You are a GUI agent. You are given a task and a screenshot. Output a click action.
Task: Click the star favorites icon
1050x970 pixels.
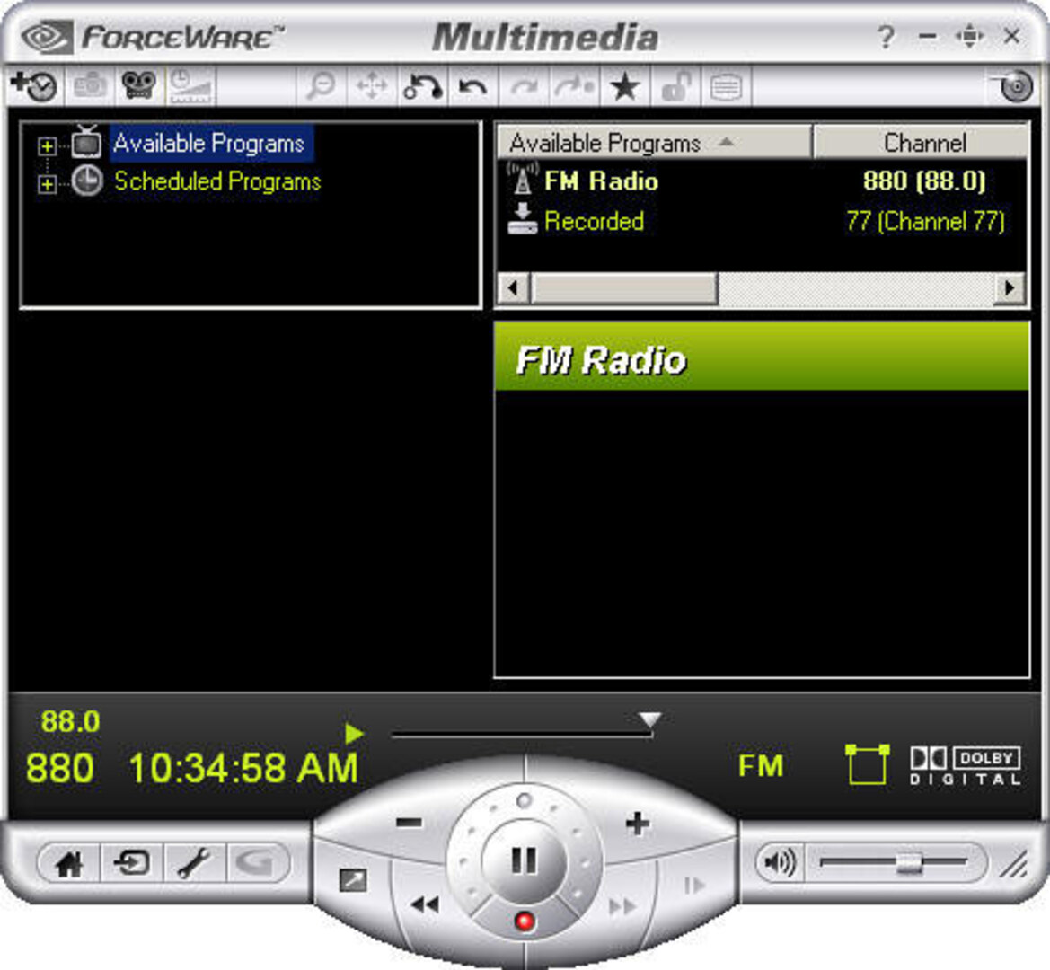tap(625, 85)
